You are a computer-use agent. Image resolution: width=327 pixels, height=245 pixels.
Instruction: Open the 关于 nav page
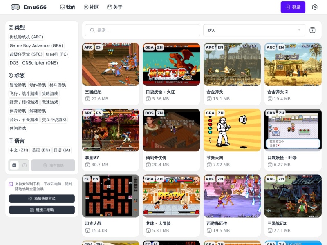115,7
